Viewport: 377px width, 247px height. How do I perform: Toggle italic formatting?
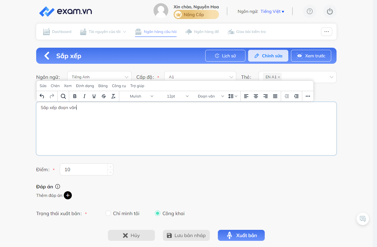[x=84, y=96]
